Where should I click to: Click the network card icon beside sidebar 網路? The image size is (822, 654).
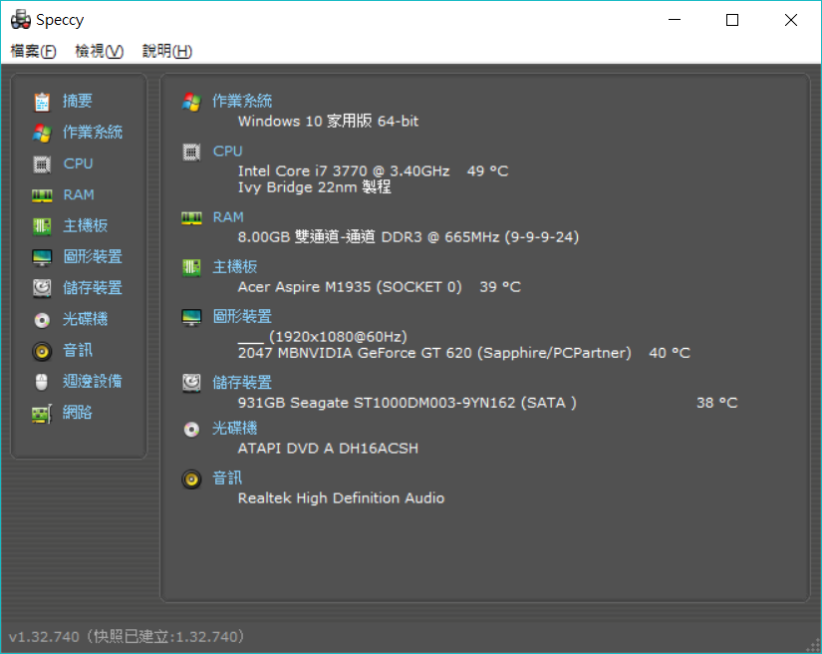(42, 414)
